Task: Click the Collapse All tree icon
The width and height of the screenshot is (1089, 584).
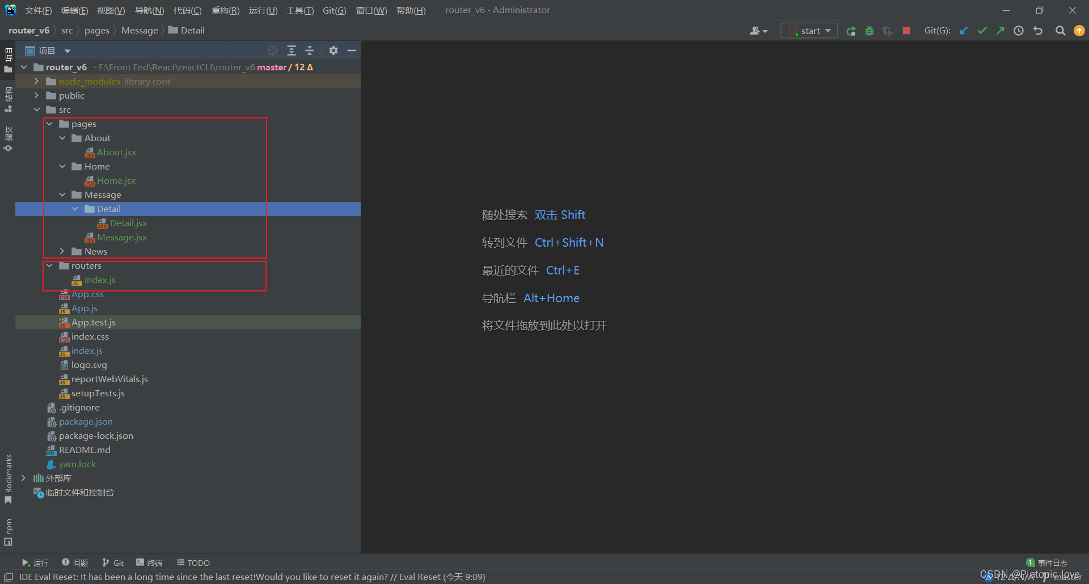Action: click(x=310, y=50)
